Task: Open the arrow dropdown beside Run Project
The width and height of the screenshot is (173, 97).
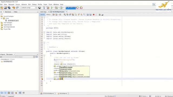Action: click(54, 8)
